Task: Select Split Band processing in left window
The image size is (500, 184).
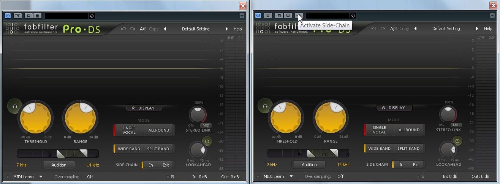Action: (x=158, y=149)
